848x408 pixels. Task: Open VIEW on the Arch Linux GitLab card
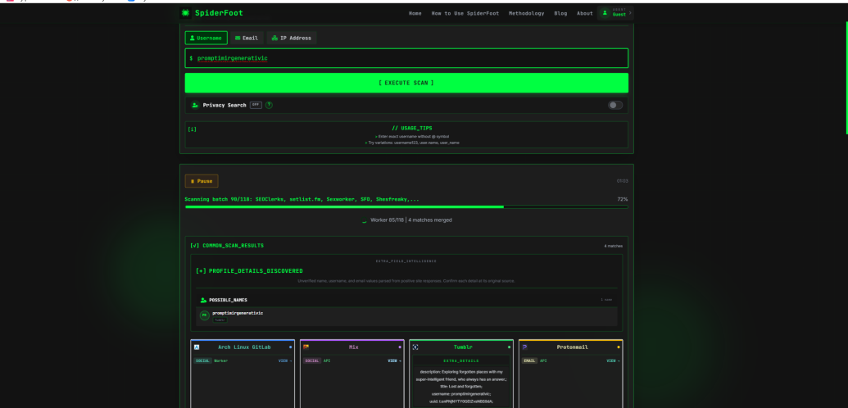[285, 361]
